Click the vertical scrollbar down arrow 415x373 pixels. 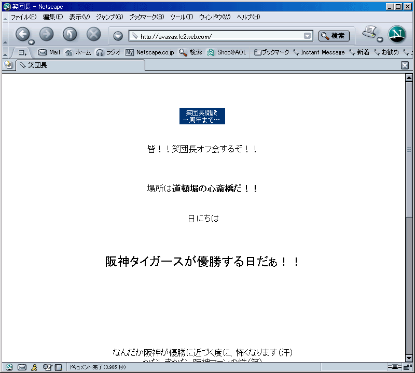click(x=409, y=358)
